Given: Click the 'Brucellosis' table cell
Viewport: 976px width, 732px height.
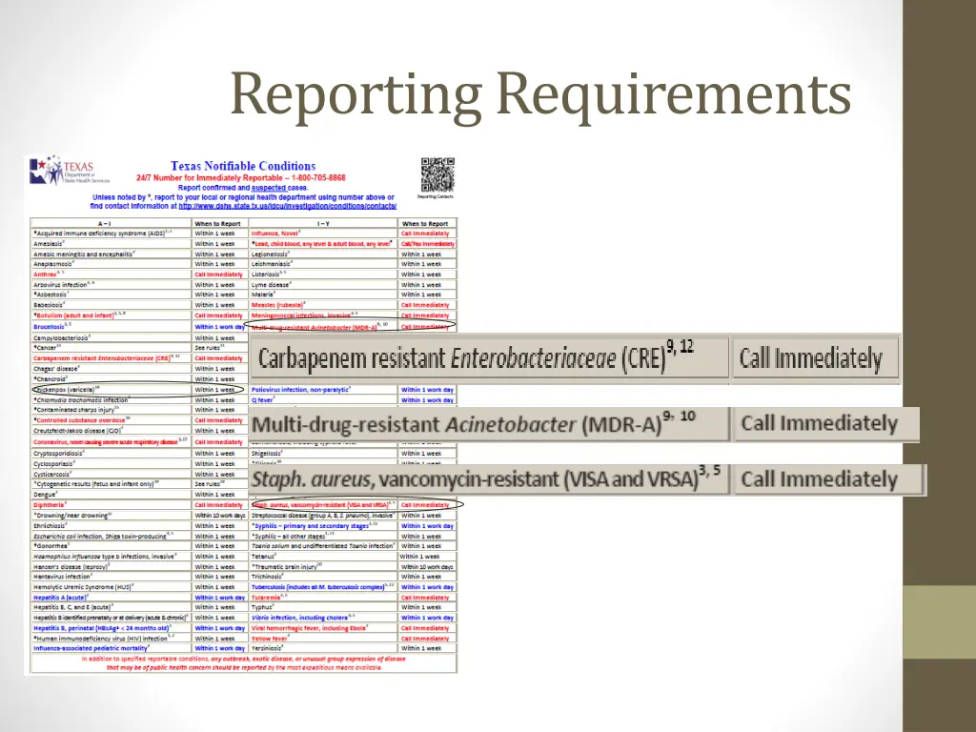Looking at the screenshot, I should [x=111, y=326].
